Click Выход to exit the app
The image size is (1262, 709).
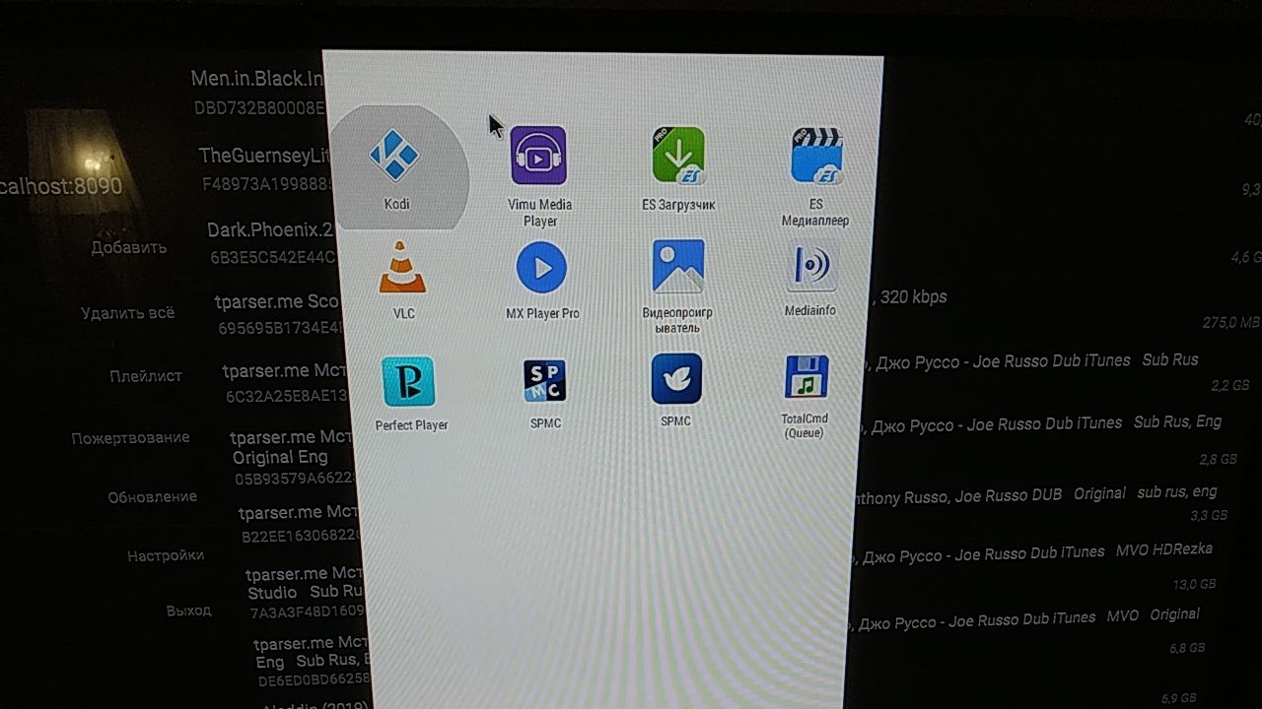(x=188, y=611)
